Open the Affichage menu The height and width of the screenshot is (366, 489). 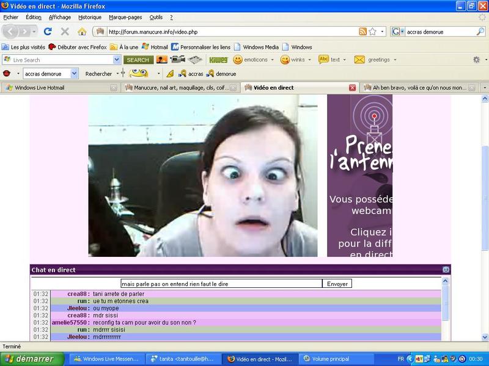coord(59,17)
